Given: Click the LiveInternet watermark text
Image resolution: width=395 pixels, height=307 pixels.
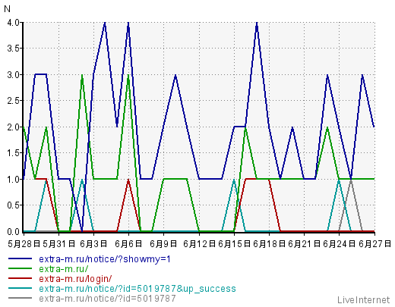Looking at the screenshot, I should click(x=363, y=300).
